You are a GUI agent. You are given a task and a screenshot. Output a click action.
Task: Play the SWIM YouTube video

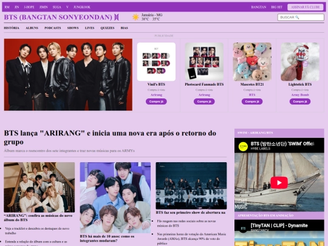(x=279, y=183)
